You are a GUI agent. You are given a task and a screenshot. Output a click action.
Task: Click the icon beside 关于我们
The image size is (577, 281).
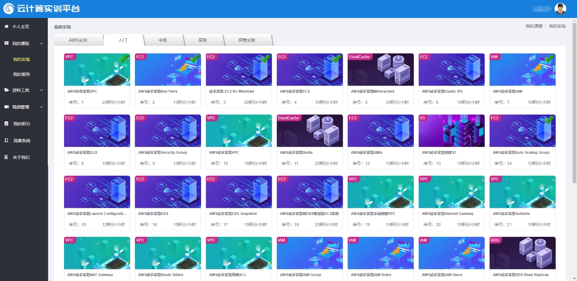pyautogui.click(x=6, y=157)
